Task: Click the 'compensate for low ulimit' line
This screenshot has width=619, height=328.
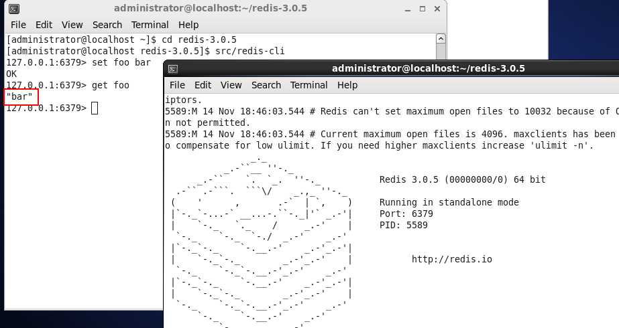Action: [379, 145]
